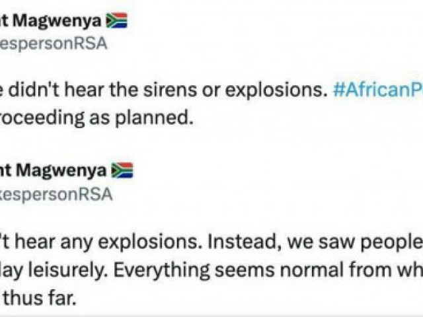Open the second tweet's Magwenya profile name
Screen dimensions: 423x317
54,171
